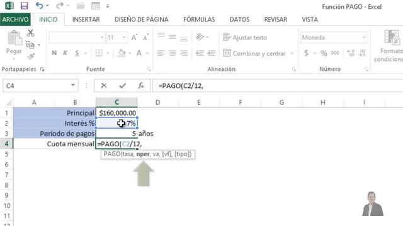Image resolution: width=403 pixels, height=226 pixels.
Task: Select row header 4
Action: [x=6, y=144]
